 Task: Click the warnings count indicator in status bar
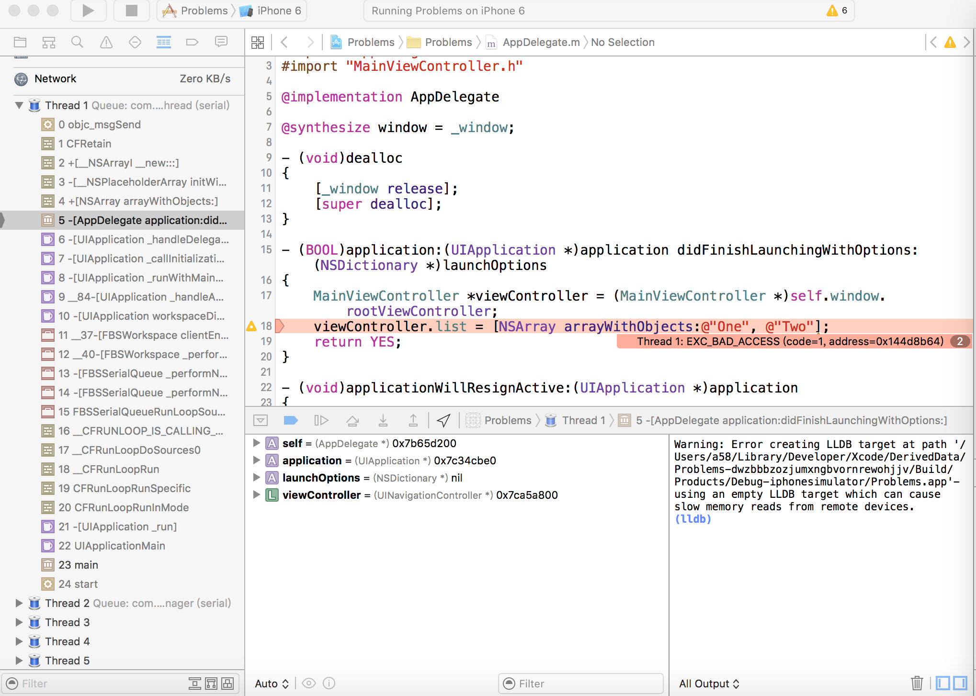837,11
